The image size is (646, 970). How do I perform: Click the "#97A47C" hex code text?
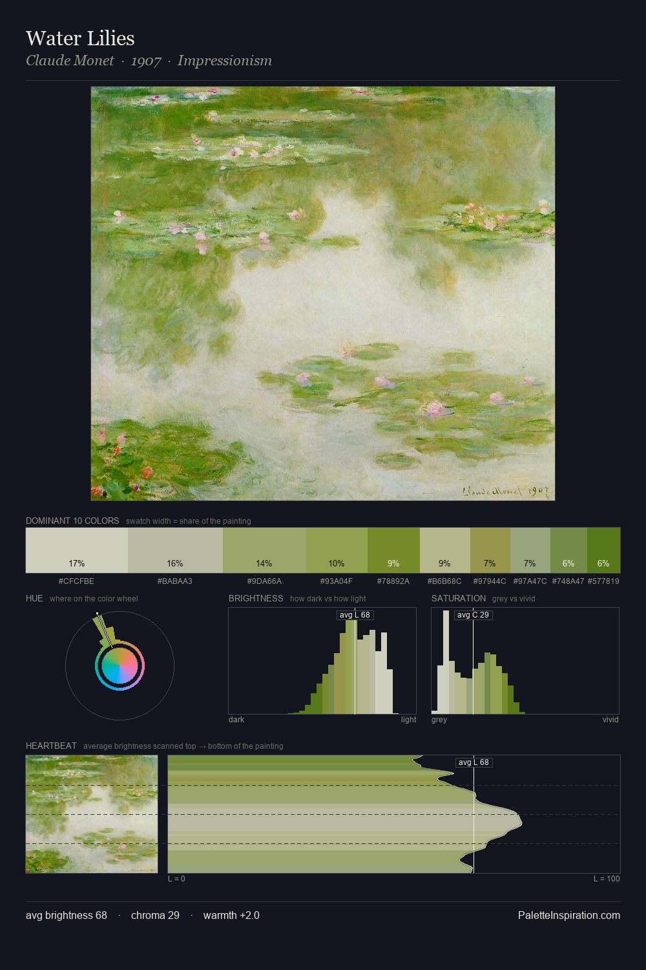(x=530, y=581)
